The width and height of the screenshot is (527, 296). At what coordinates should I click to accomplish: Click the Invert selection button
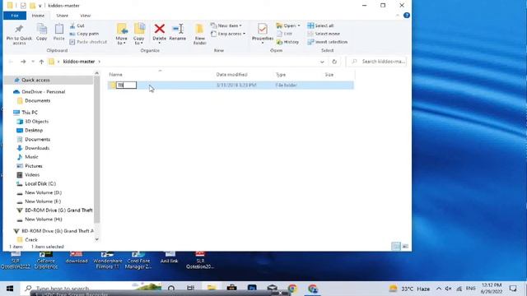point(328,42)
